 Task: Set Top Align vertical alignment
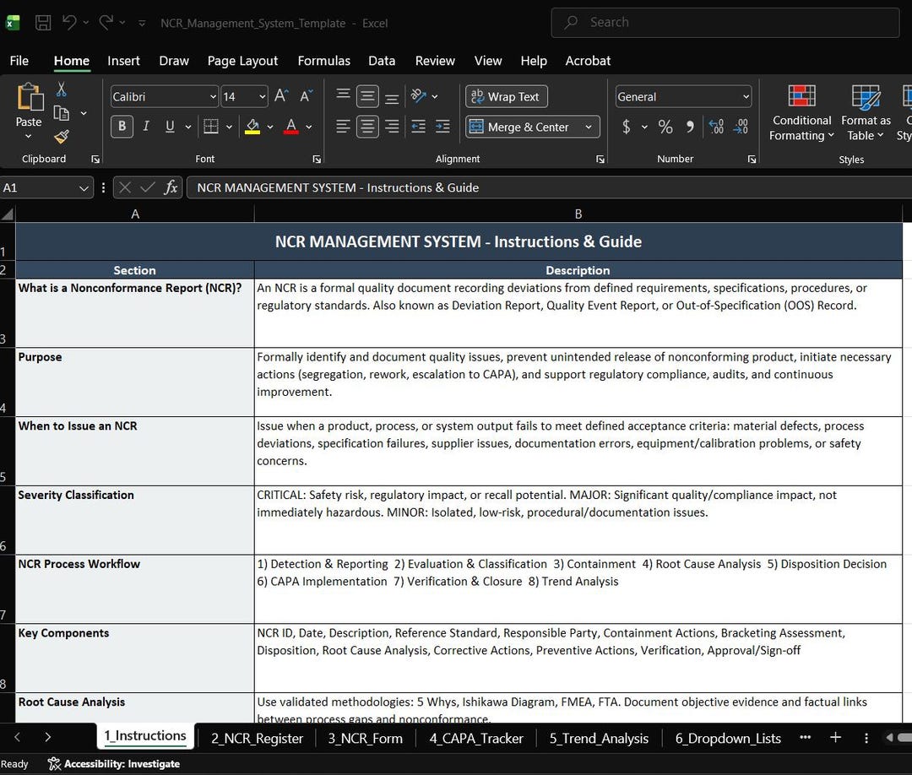coord(343,96)
